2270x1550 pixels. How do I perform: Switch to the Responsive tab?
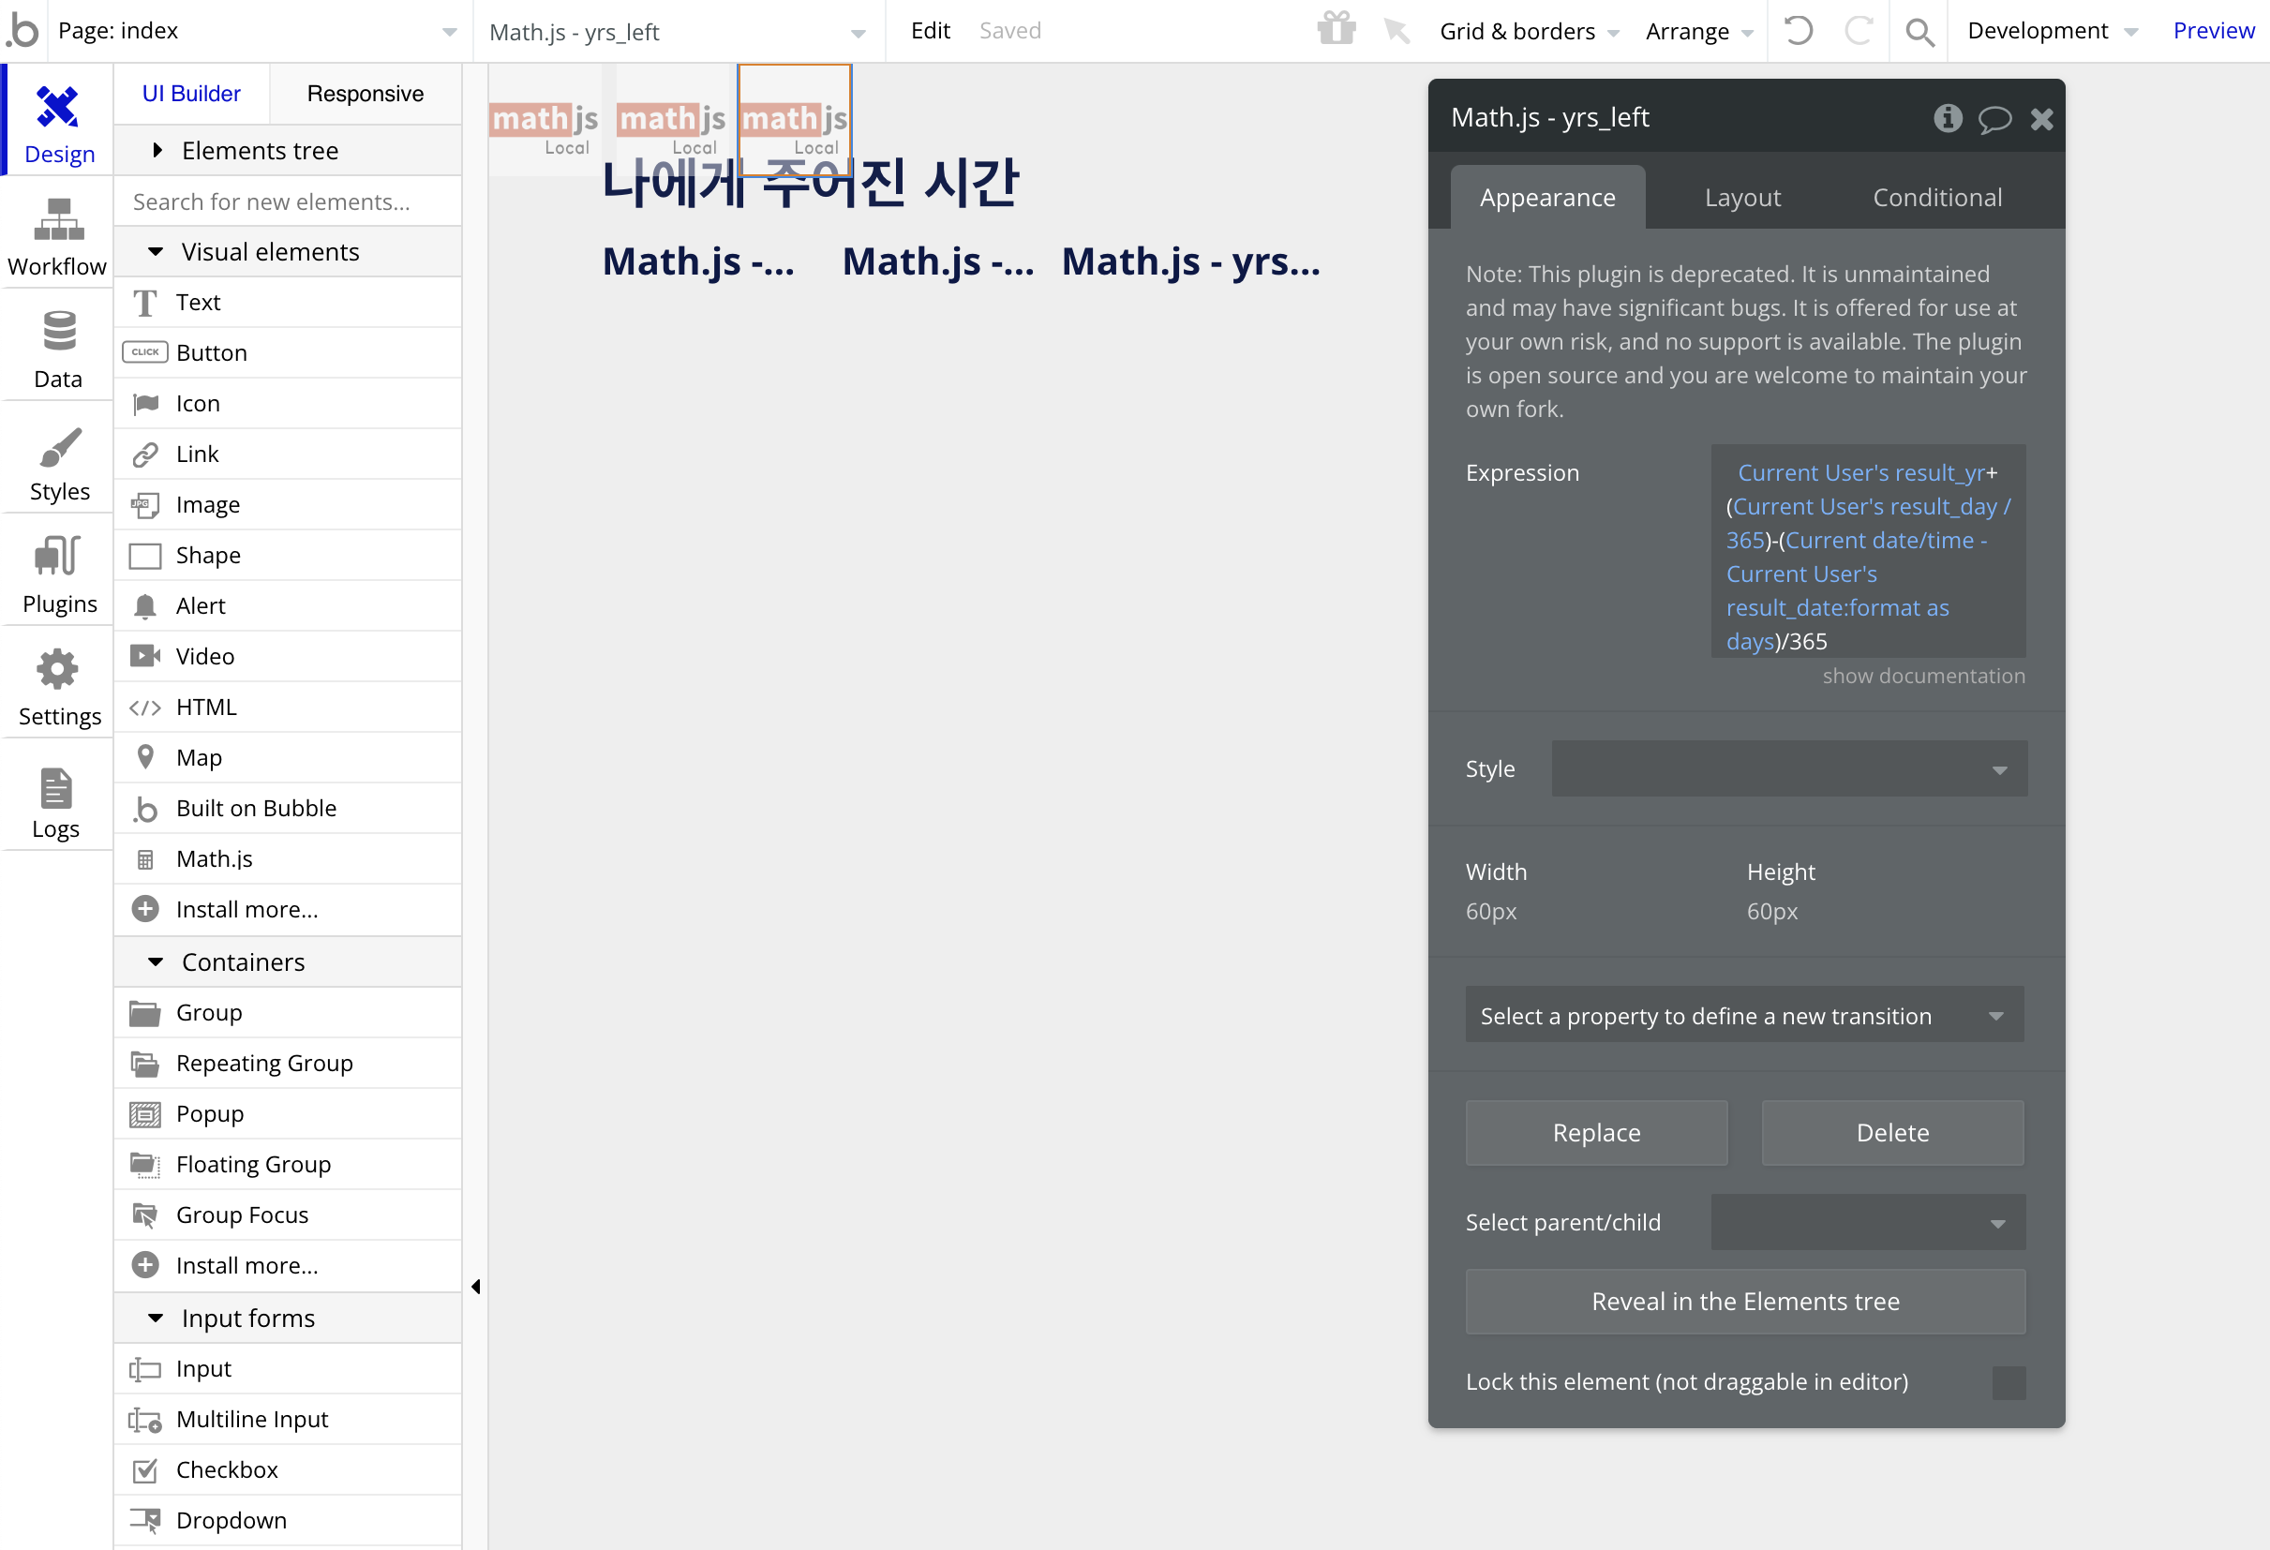365,94
